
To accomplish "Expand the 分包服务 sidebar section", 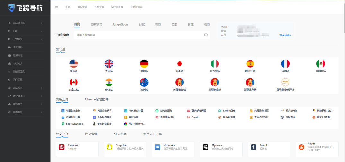I will (25, 104).
